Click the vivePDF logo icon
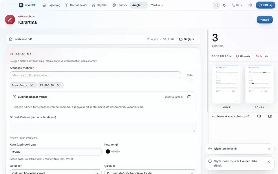 pos(21,5)
